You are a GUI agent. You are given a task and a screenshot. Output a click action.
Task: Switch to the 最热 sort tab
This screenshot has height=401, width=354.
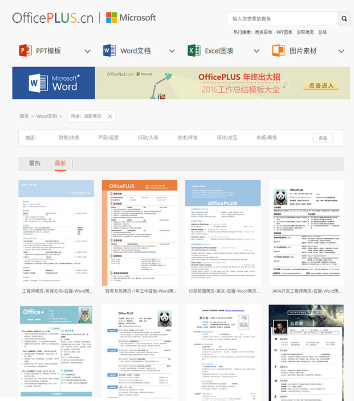click(x=35, y=163)
